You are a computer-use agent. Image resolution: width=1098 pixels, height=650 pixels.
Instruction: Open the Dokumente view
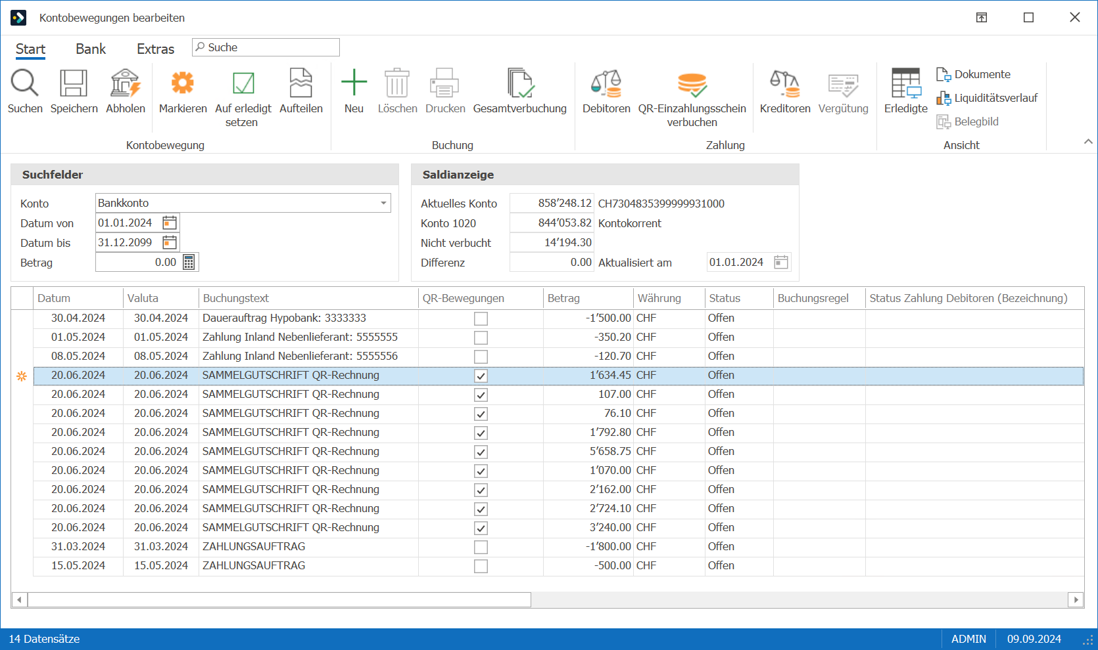click(974, 74)
